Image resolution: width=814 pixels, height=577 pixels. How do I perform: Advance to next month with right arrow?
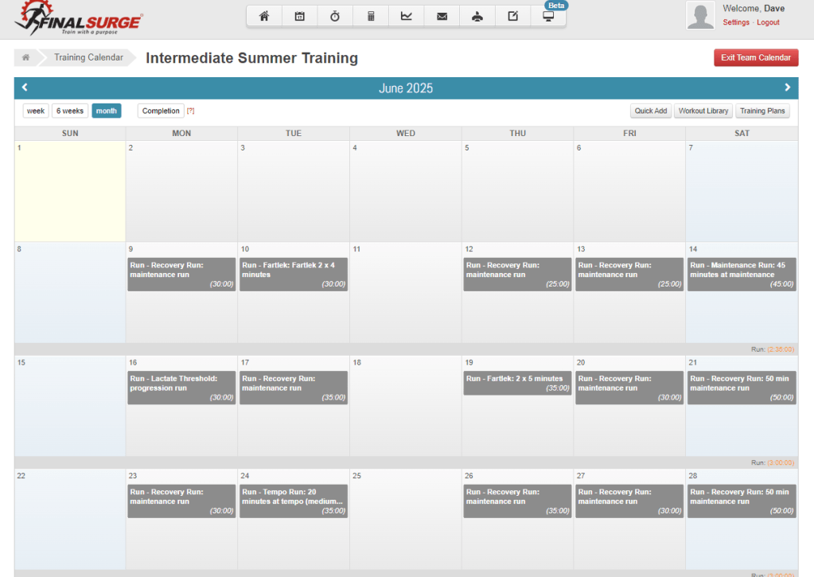(788, 88)
